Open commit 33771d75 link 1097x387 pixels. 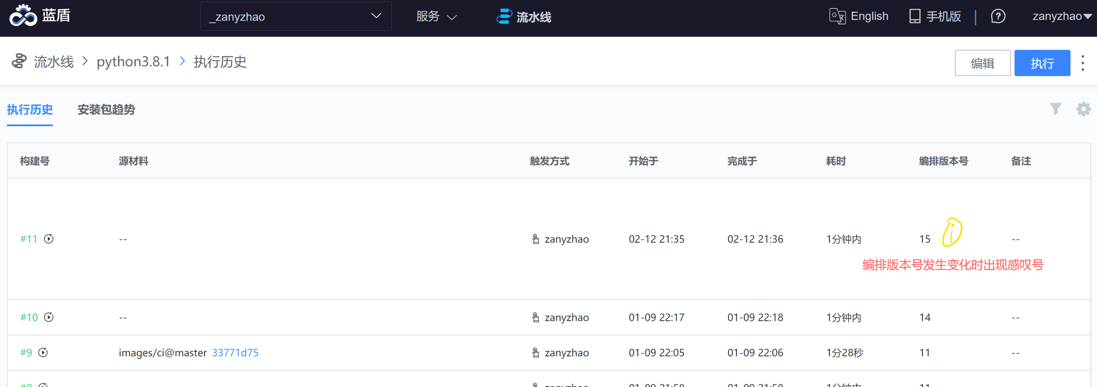[x=235, y=353]
